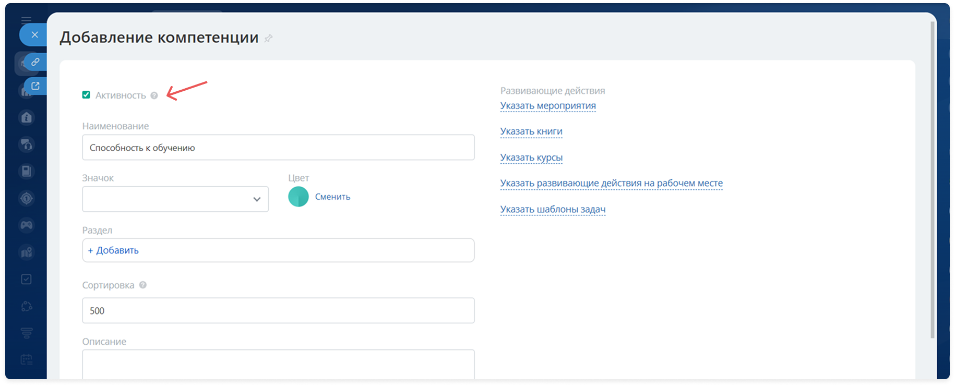Pin the panel with the pin icon
This screenshot has height=387, width=955.
click(268, 39)
